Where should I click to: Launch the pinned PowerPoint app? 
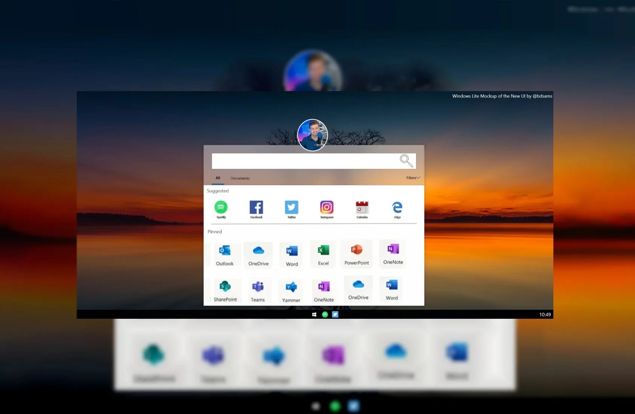point(357,254)
